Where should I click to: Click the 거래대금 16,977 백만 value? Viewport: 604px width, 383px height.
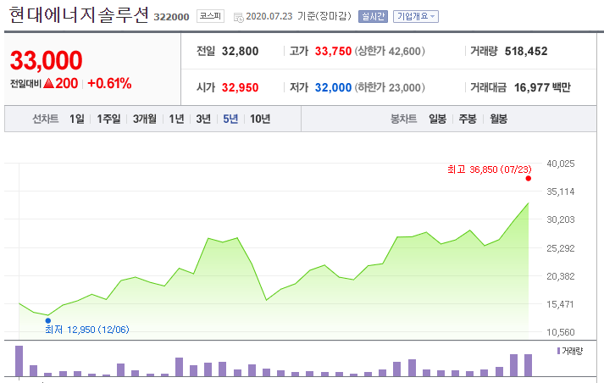click(542, 87)
